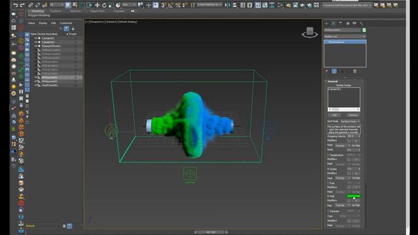The image size is (418, 235).
Task: Click the Undo arrow in the main toolbar
Action: [15, 5]
